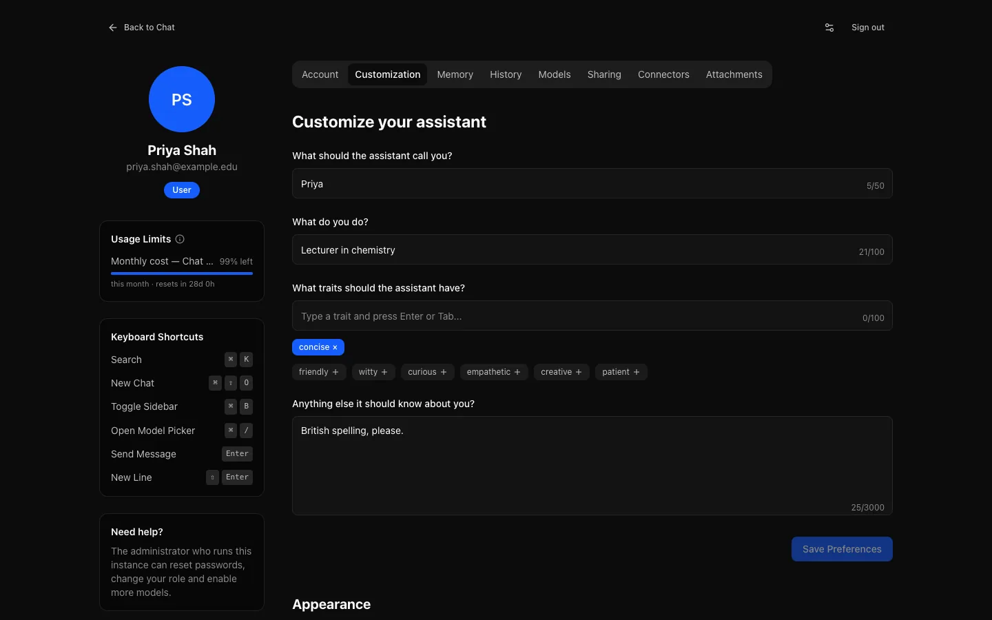The image size is (992, 620).
Task: Click the trait entry input field
Action: (592, 316)
